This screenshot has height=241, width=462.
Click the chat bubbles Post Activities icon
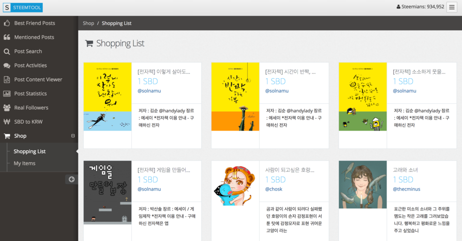coord(7,66)
